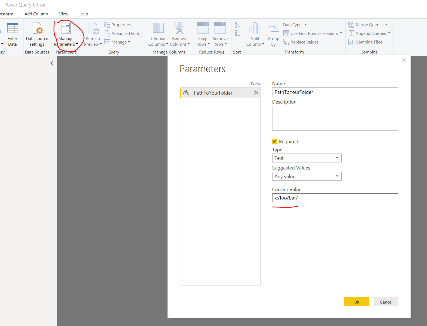Delete the PathToYourFolder parameter
The width and height of the screenshot is (427, 326).
(256, 93)
